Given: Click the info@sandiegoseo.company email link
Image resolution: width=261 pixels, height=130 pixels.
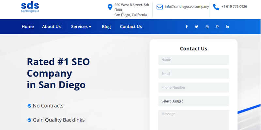Looking at the screenshot, I should pyautogui.click(x=187, y=7).
